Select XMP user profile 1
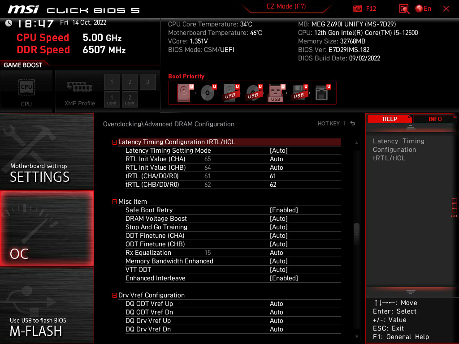 click(112, 100)
